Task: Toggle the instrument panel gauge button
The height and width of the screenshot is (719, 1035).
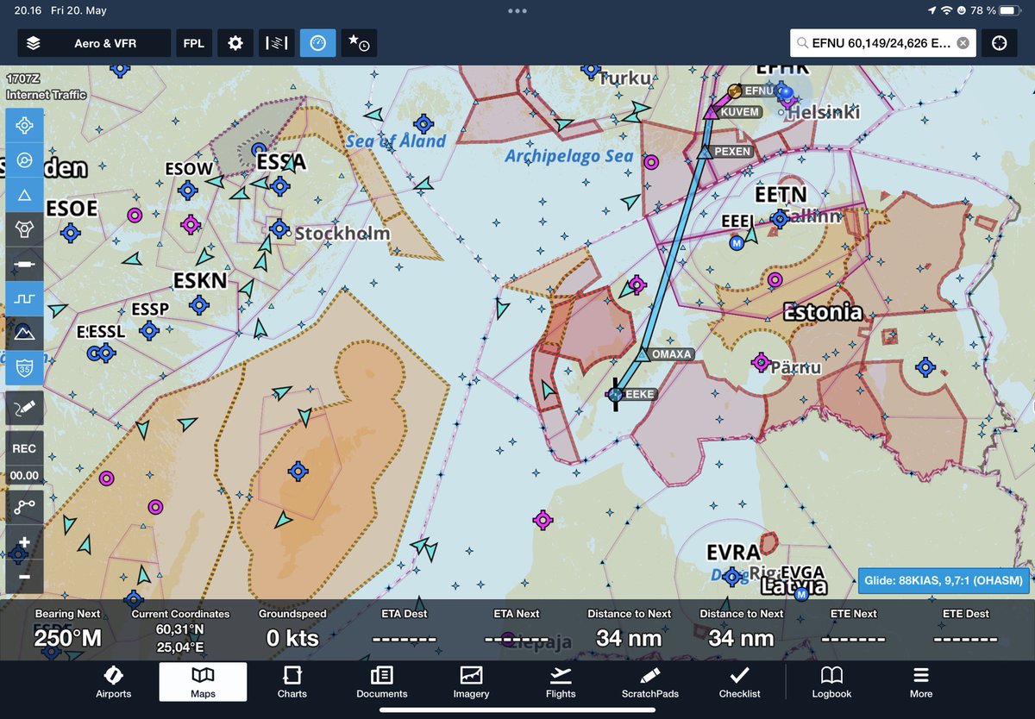Action: coord(318,43)
